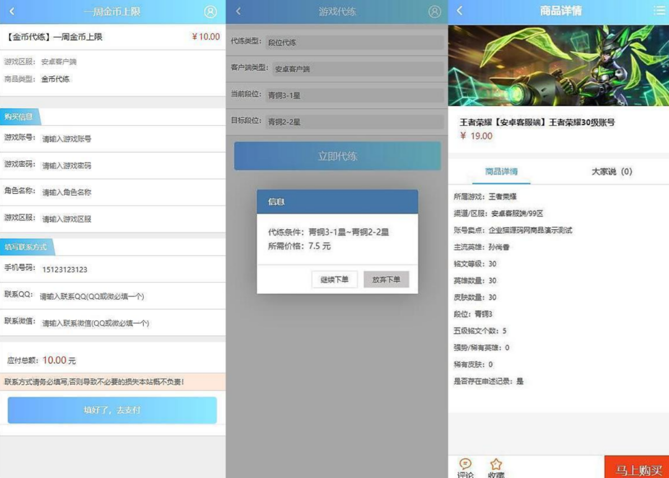Open the 客户端类型 selector
The height and width of the screenshot is (478, 669).
click(357, 69)
